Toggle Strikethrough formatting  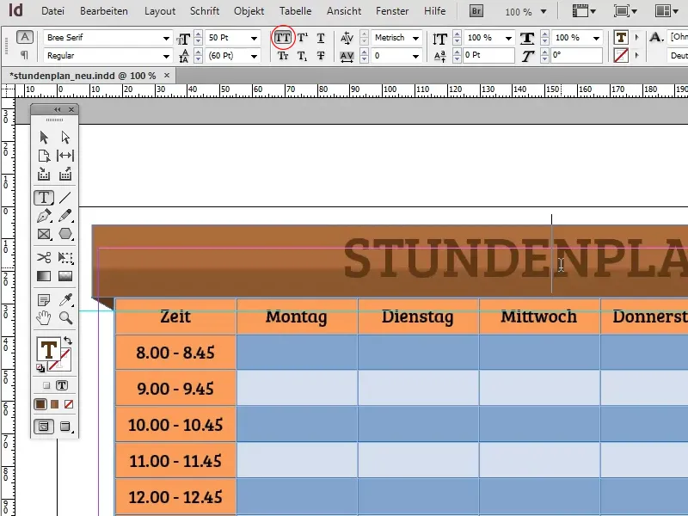tap(321, 56)
